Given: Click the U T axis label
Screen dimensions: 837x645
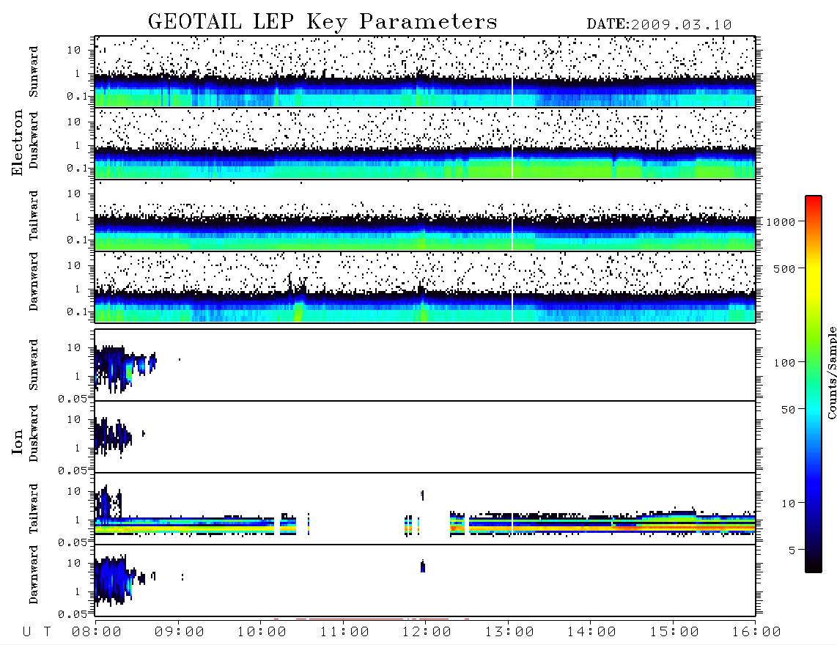Looking at the screenshot, I should click(37, 633).
